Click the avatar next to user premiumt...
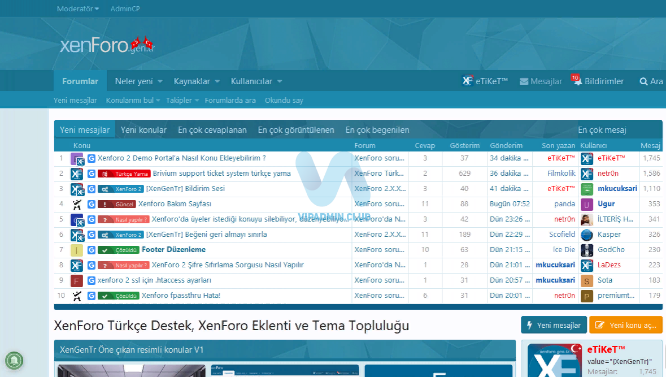 coord(586,296)
